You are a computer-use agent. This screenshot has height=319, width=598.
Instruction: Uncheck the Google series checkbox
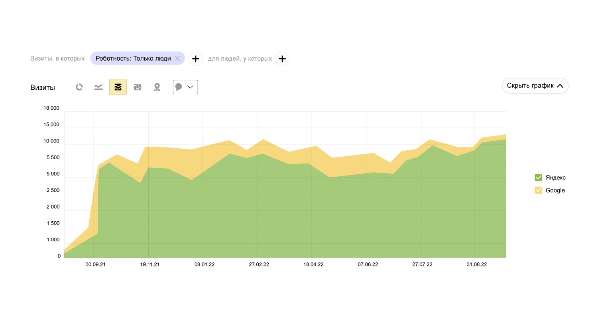[x=538, y=190]
